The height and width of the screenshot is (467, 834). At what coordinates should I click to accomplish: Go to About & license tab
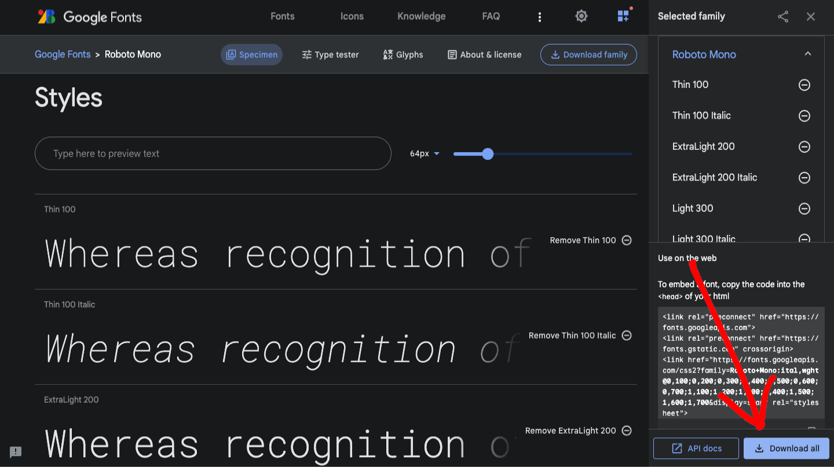[x=484, y=54]
